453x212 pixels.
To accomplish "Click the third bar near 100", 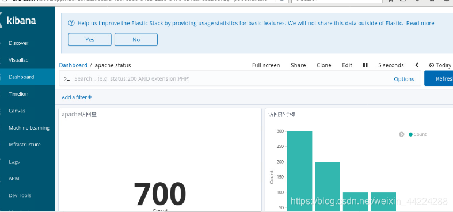I will coord(355,202).
